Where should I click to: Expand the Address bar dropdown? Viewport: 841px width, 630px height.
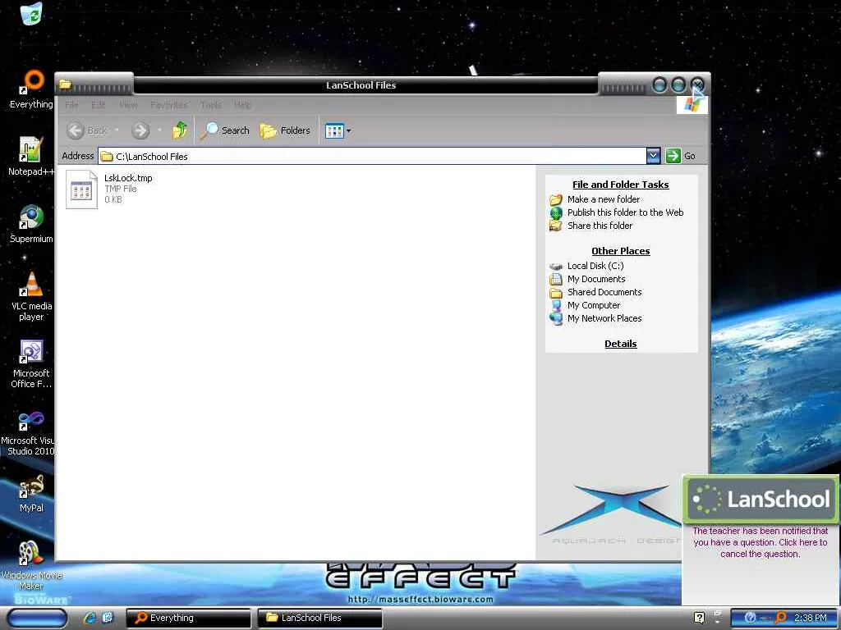point(653,156)
